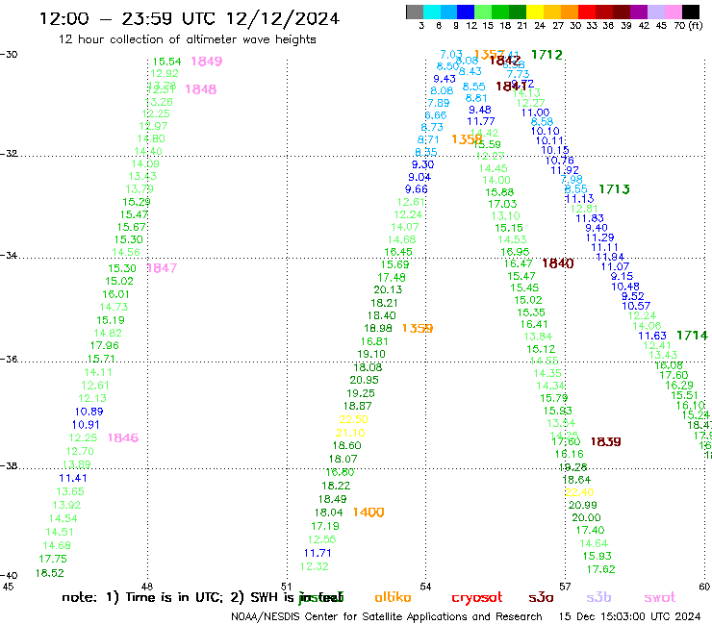
Task: Select the green time label '1713'
Action: click(x=615, y=189)
